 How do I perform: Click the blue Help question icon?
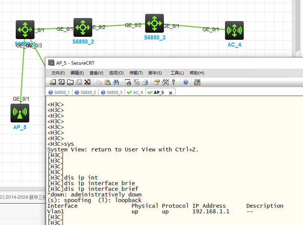(186, 82)
